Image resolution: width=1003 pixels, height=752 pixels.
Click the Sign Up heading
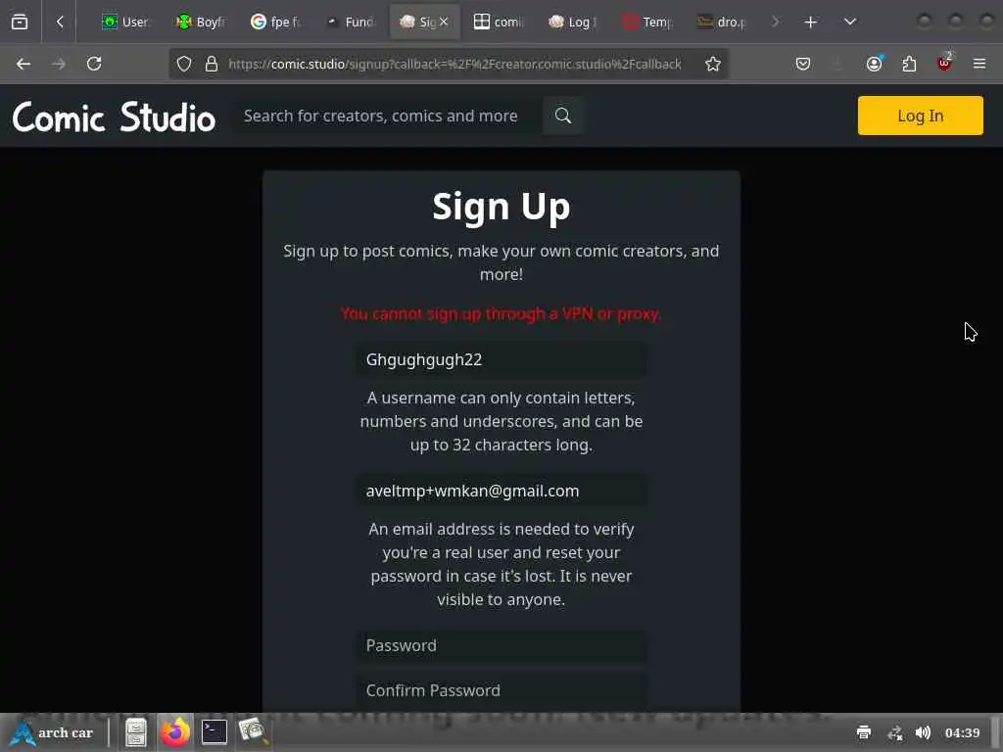pos(501,208)
